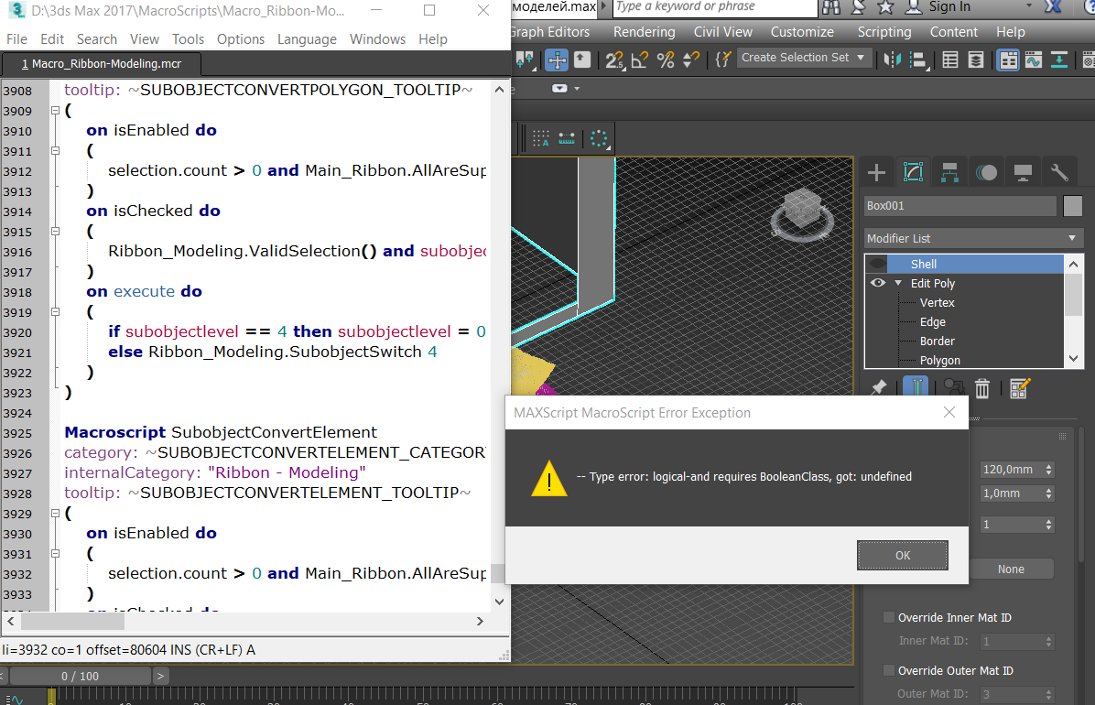Open the Language menu in the script editor
The height and width of the screenshot is (705, 1095).
[x=307, y=38]
